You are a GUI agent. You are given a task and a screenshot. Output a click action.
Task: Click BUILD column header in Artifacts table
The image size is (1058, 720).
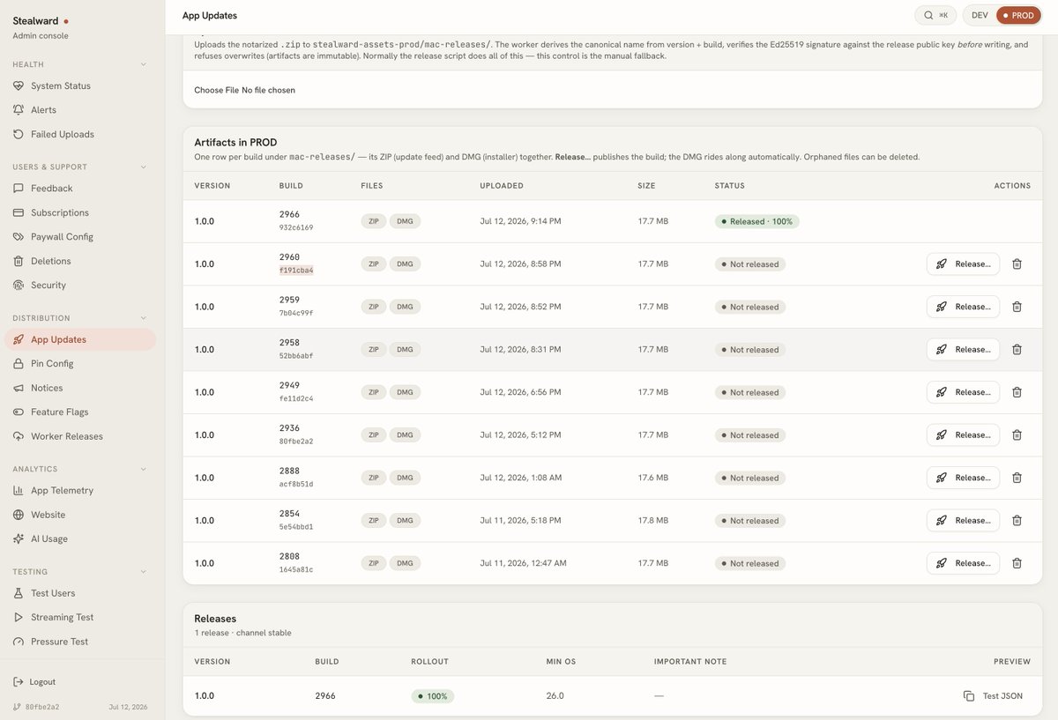291,186
